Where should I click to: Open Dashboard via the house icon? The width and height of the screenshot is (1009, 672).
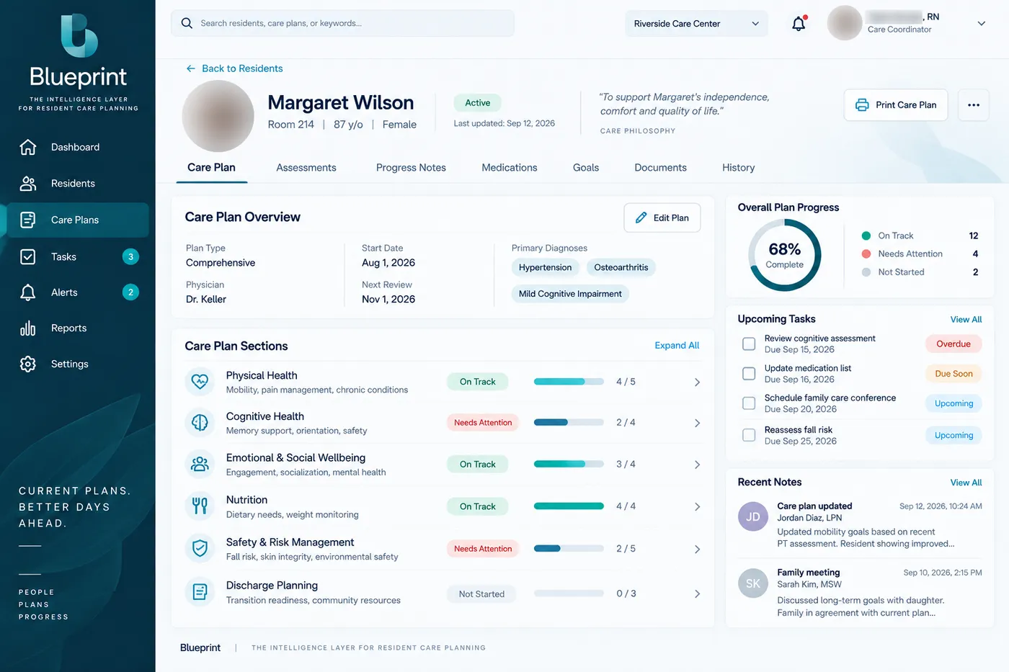[28, 147]
